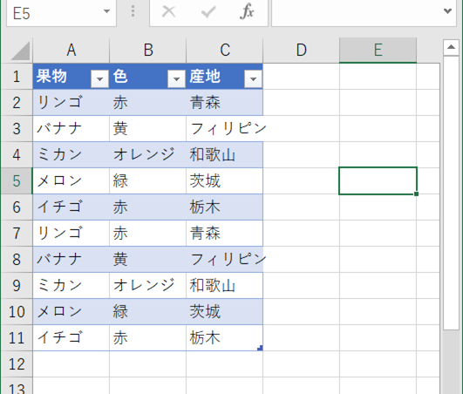463x394 pixels.
Task: Click the Cancel X icon in formula bar
Action: 169,12
